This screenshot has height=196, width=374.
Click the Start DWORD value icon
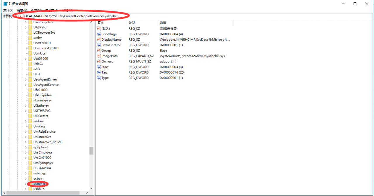coord(99,67)
